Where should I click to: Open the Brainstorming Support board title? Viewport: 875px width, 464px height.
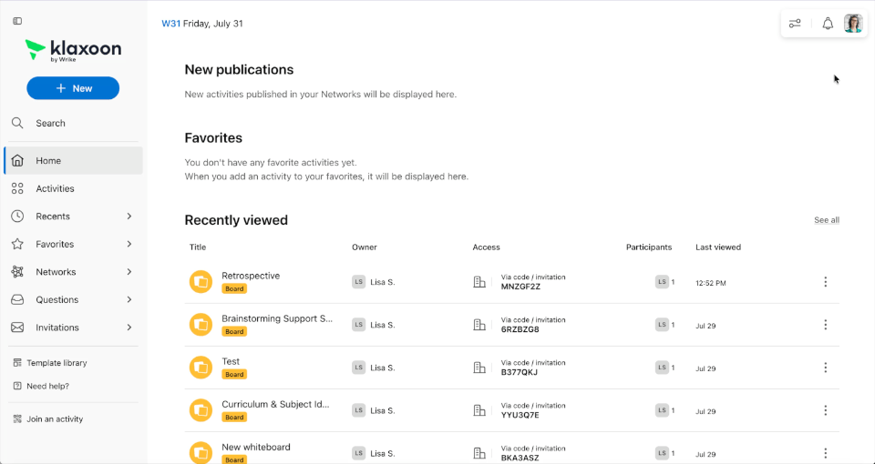click(x=277, y=318)
